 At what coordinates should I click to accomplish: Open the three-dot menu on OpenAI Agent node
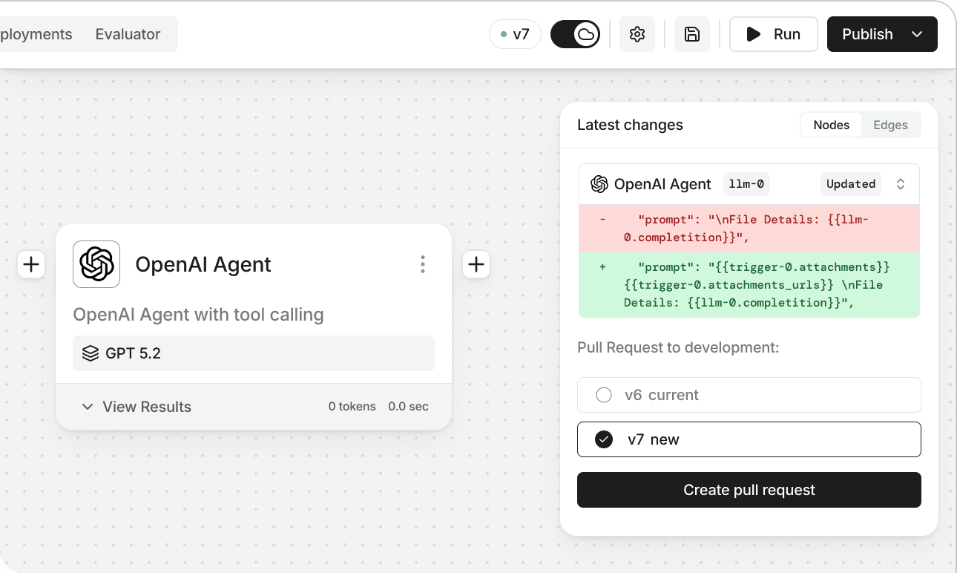[x=423, y=264]
